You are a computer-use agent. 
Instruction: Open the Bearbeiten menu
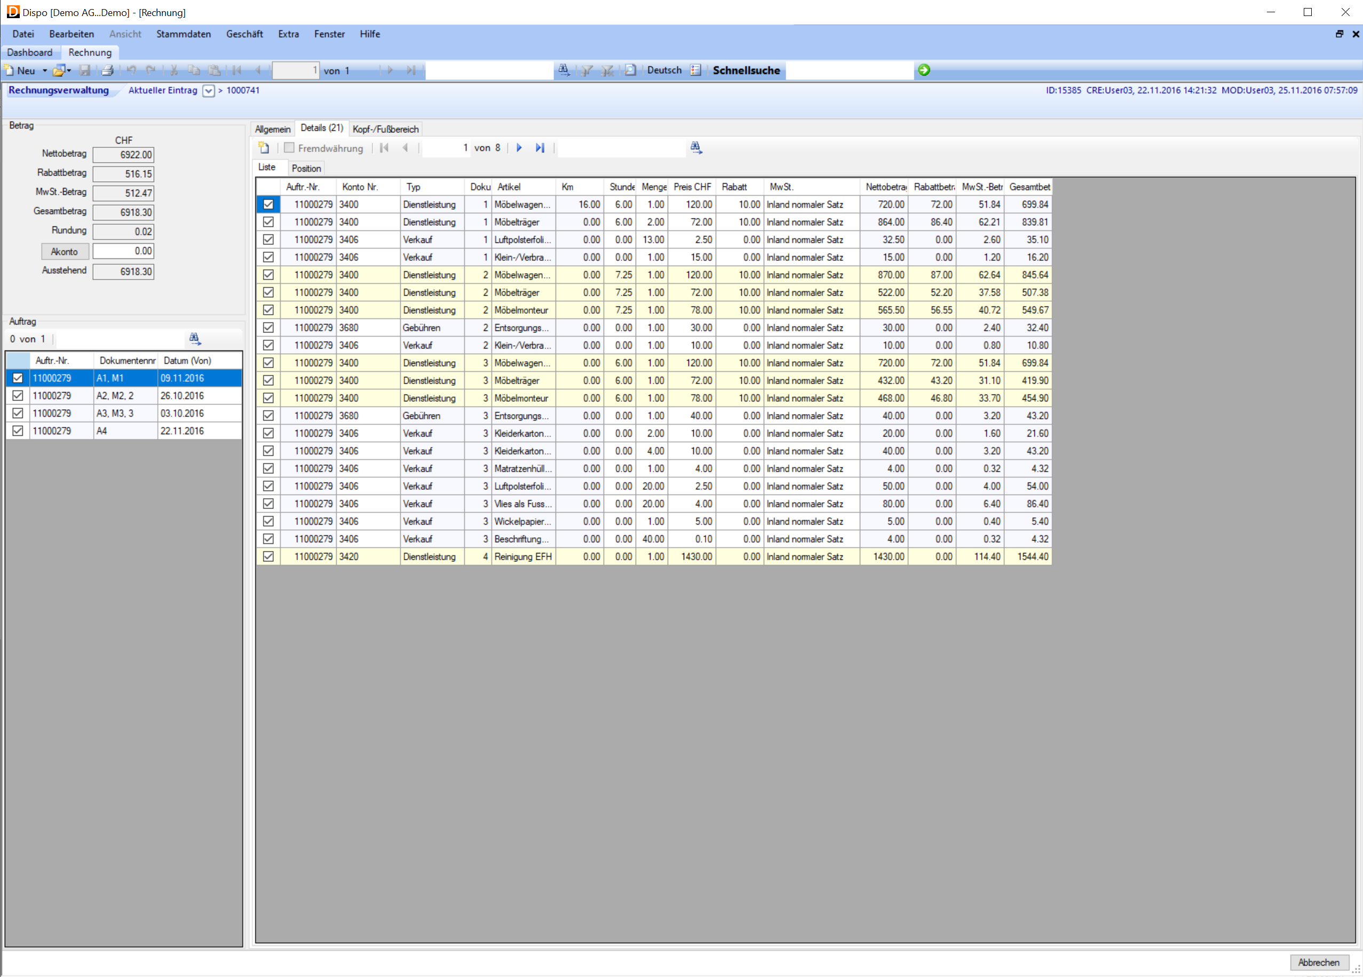(72, 34)
